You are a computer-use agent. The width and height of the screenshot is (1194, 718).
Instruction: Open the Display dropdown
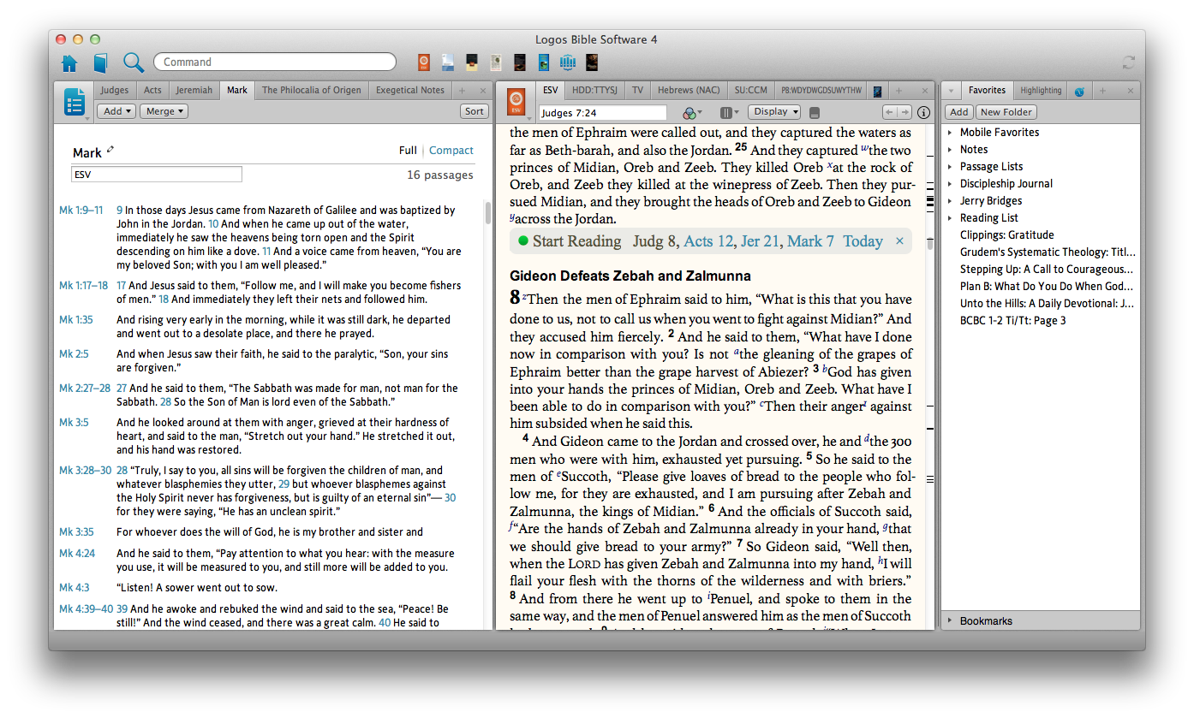pyautogui.click(x=774, y=111)
